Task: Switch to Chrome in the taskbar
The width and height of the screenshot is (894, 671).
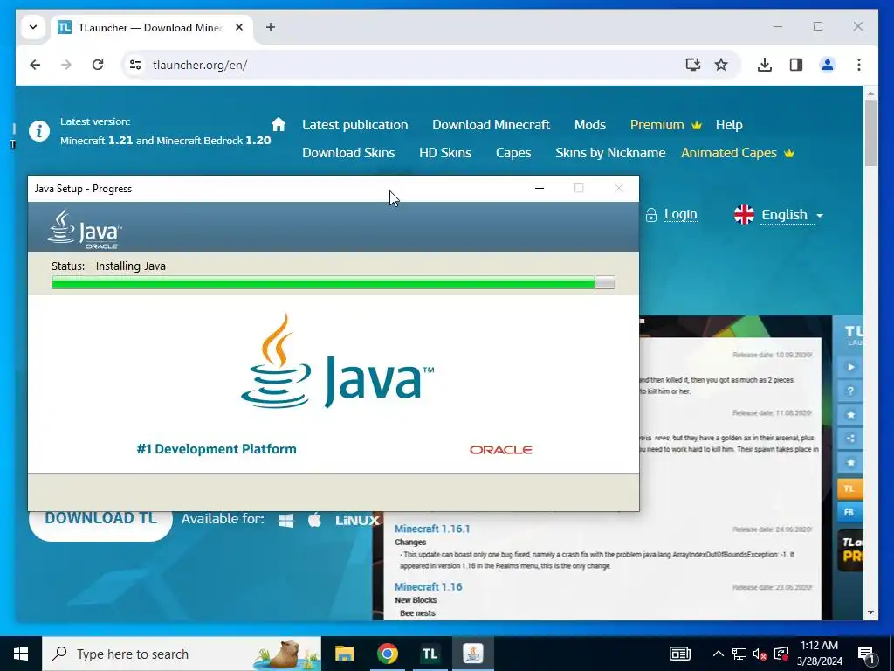Action: pyautogui.click(x=387, y=654)
